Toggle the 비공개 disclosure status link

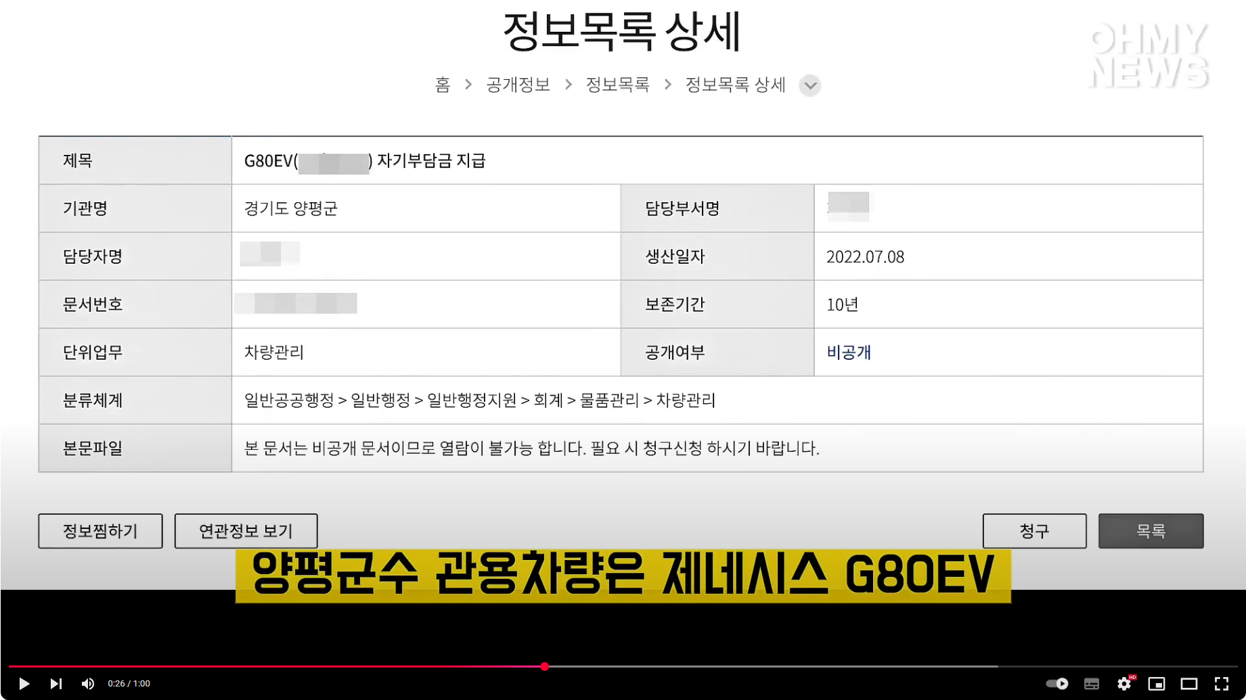(848, 352)
